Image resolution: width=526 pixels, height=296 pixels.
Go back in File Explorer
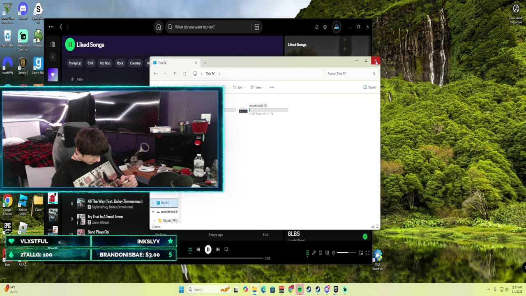click(155, 74)
